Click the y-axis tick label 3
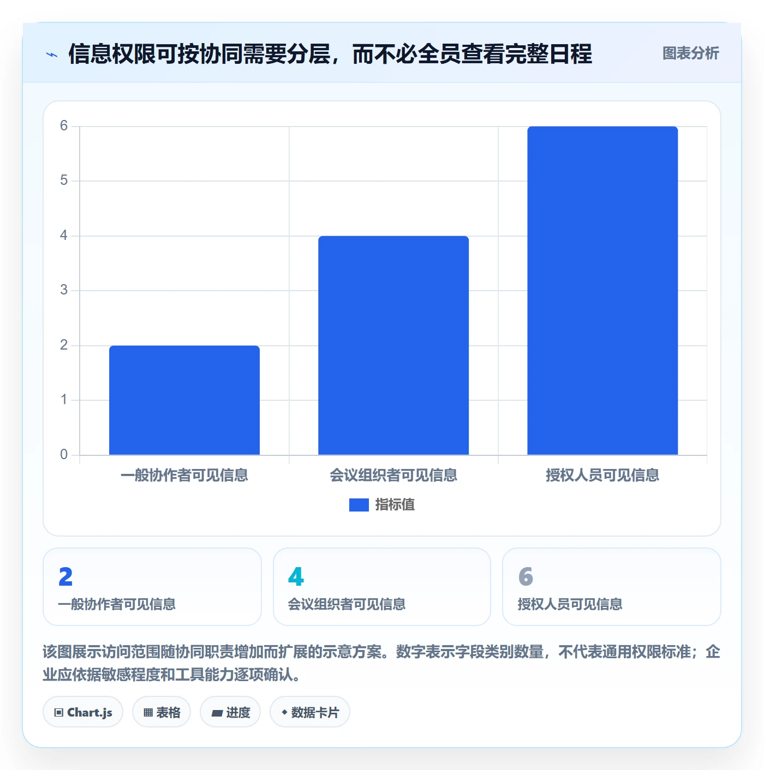This screenshot has height=770, width=764. (x=64, y=290)
